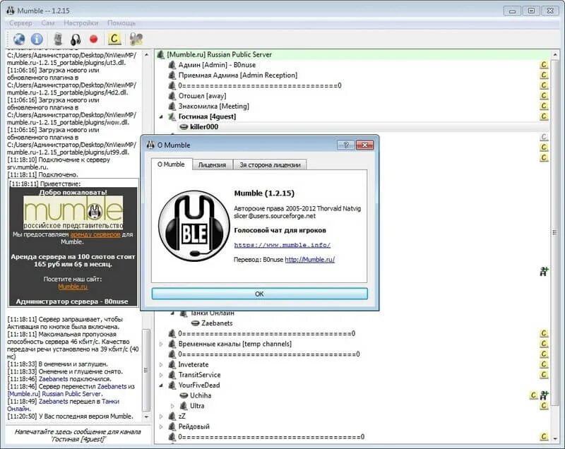Start recording with the red dot icon
The height and width of the screenshot is (449, 565).
pyautogui.click(x=94, y=39)
